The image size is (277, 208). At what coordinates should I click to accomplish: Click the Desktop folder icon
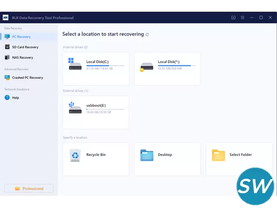pyautogui.click(x=147, y=155)
